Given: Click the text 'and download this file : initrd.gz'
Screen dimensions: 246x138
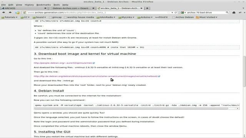Looking at the screenshot, I should 54,80.
